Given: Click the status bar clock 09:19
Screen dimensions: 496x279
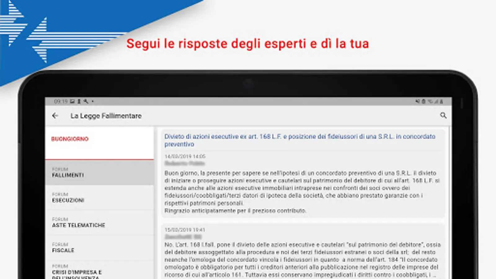Looking at the screenshot, I should click(x=61, y=101).
